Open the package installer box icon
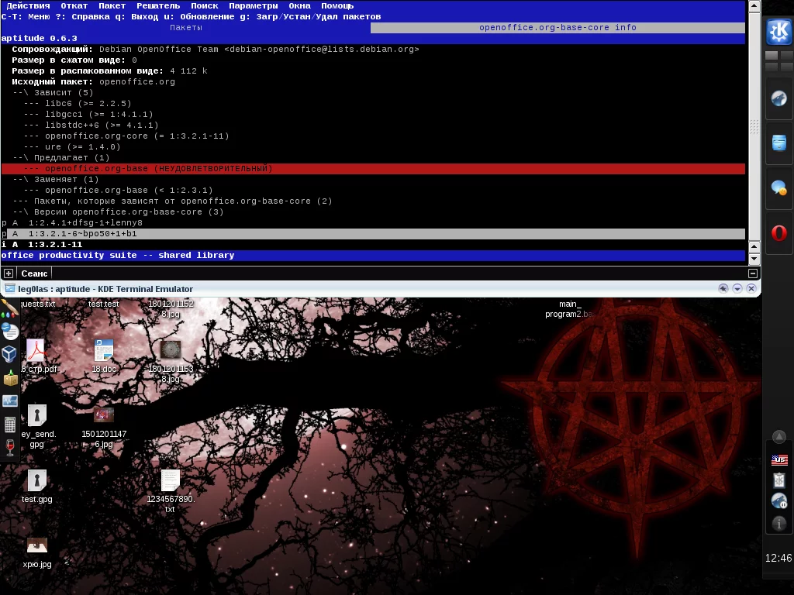This screenshot has height=595, width=794. click(x=10, y=377)
